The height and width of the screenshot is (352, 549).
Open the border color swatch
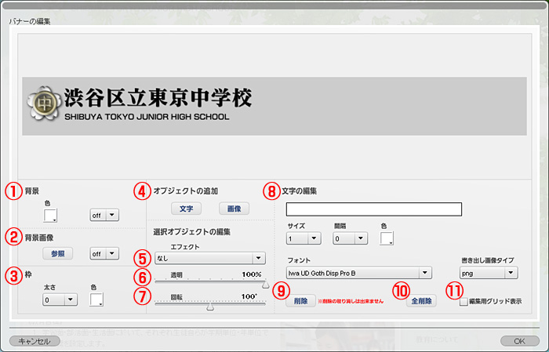point(96,299)
